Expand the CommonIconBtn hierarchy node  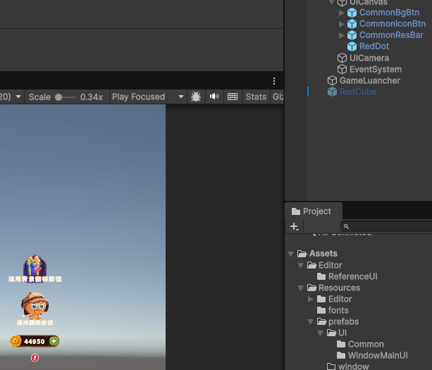point(341,24)
